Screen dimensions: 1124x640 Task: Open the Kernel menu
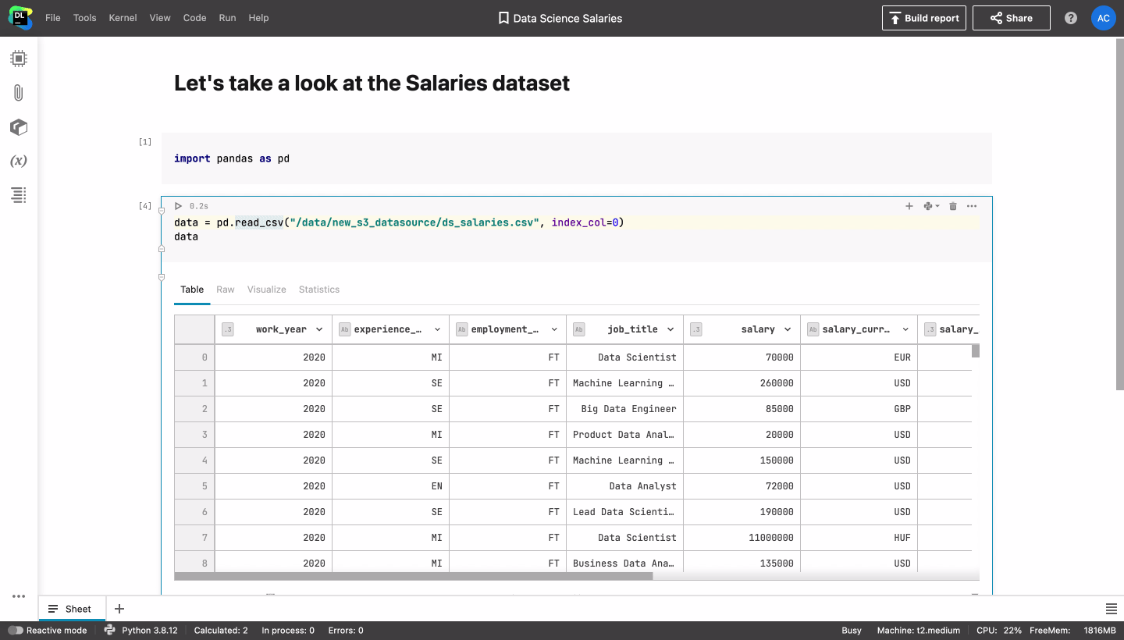(x=123, y=18)
